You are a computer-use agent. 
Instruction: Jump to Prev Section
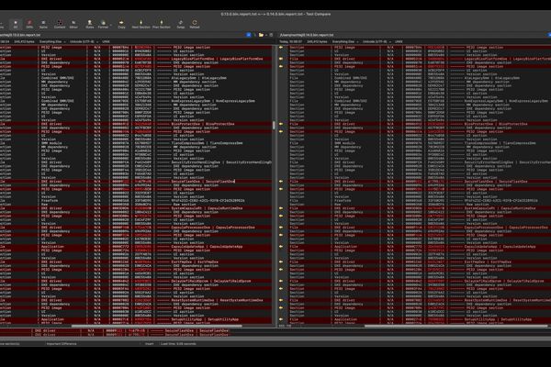point(162,24)
